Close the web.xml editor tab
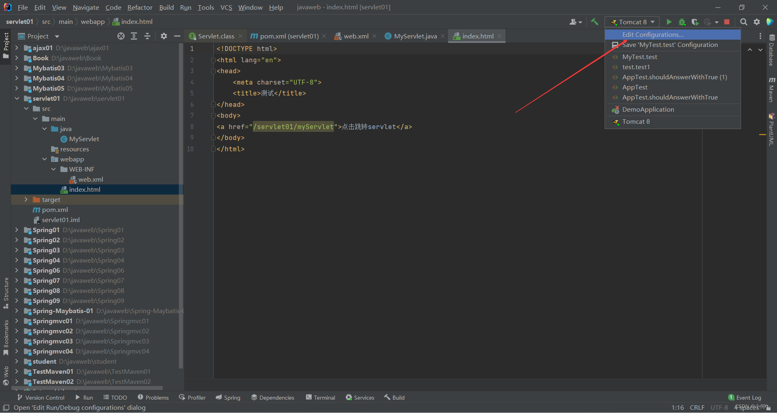Screen dimensions: 777x413 [x=374, y=36]
